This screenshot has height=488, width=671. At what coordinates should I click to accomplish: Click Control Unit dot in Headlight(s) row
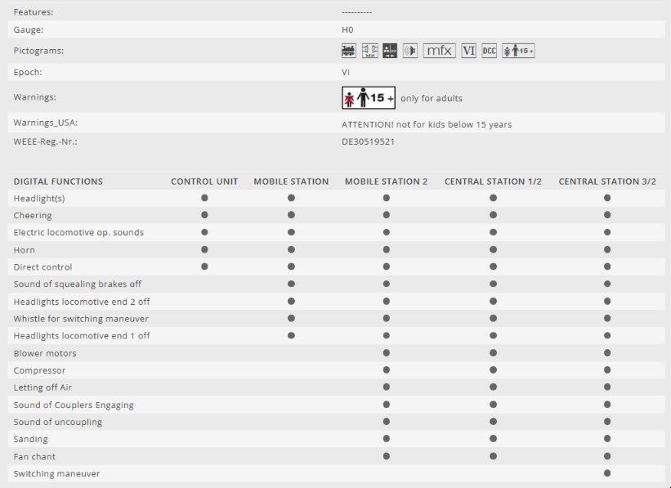204,198
